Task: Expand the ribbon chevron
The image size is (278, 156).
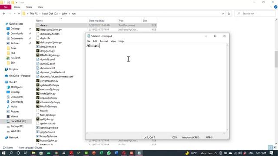Action: click(271, 7)
